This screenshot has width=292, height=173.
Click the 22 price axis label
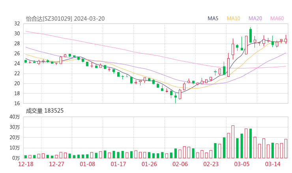point(17,74)
